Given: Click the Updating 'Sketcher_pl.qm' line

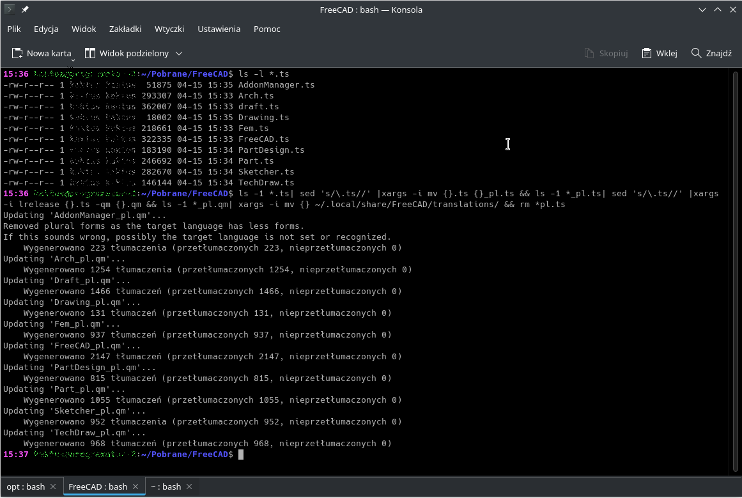Looking at the screenshot, I should [x=74, y=411].
